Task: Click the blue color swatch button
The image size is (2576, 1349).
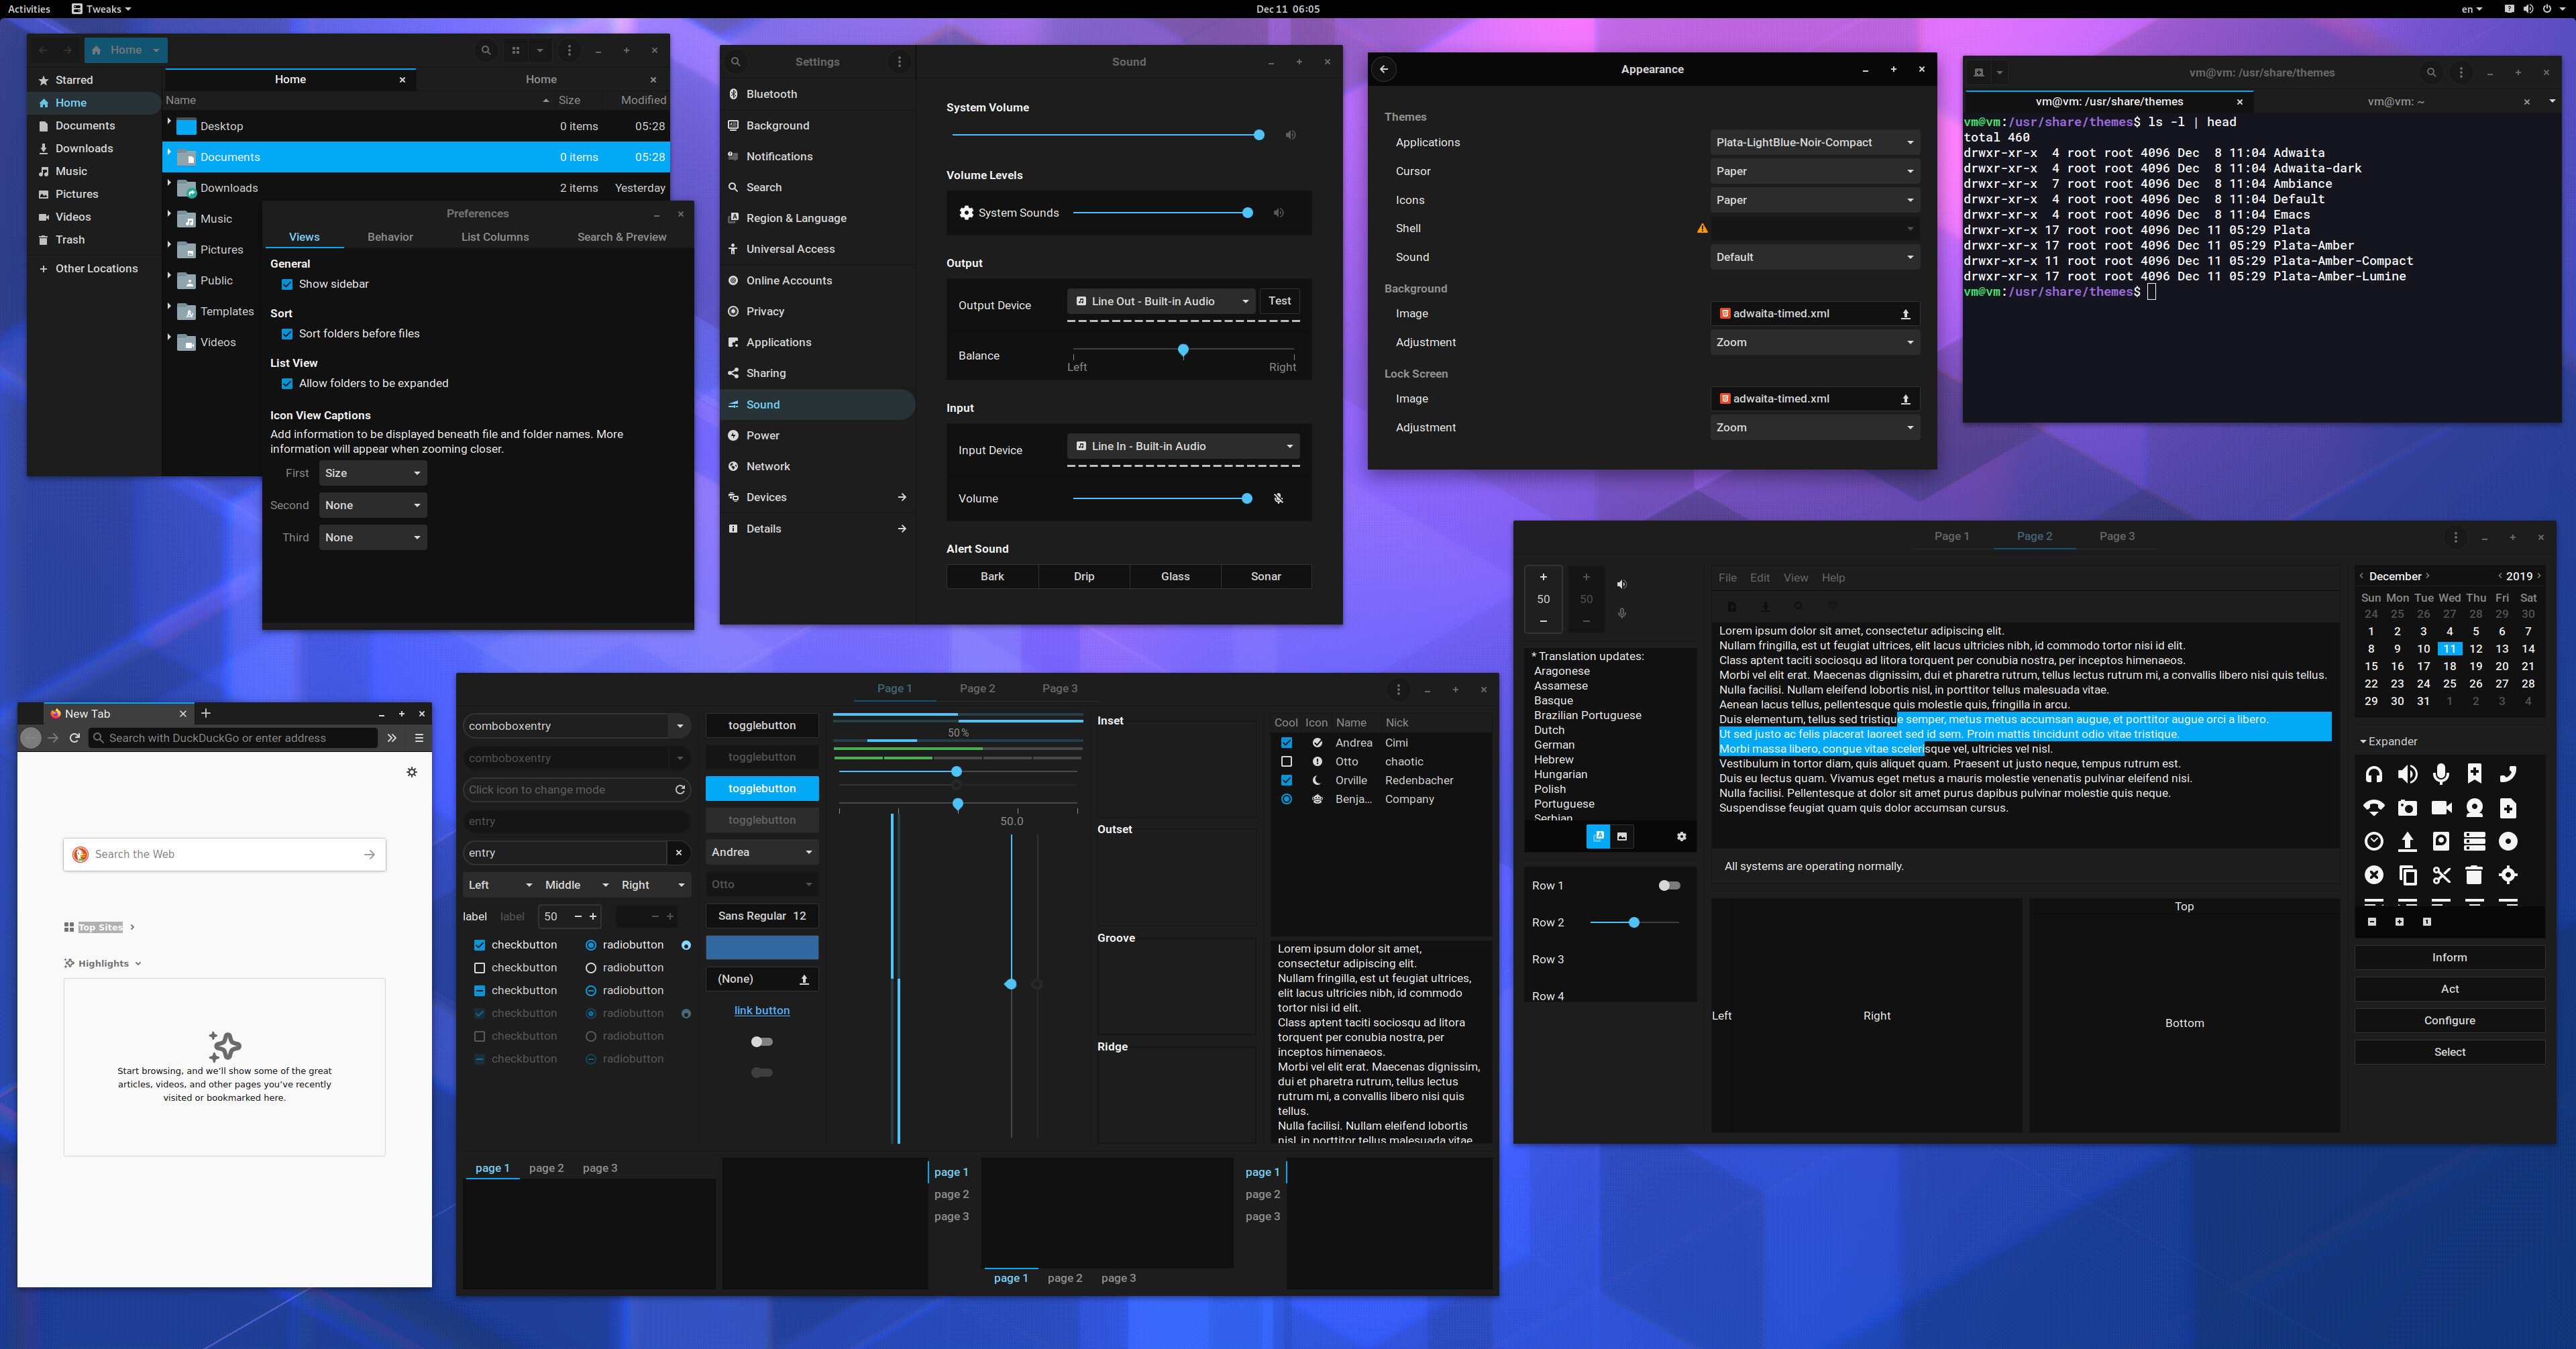Action: point(762,947)
